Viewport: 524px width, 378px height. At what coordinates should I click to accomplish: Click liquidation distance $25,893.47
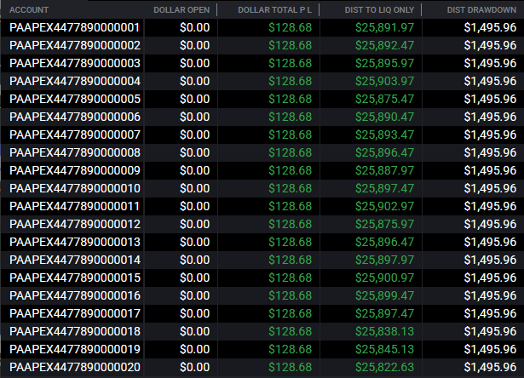[384, 135]
